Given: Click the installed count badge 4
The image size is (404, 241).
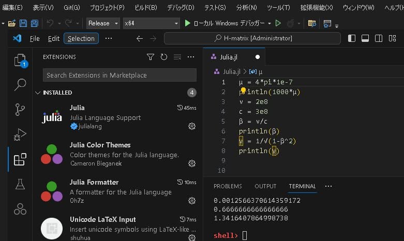Looking at the screenshot, I should pos(192,93).
